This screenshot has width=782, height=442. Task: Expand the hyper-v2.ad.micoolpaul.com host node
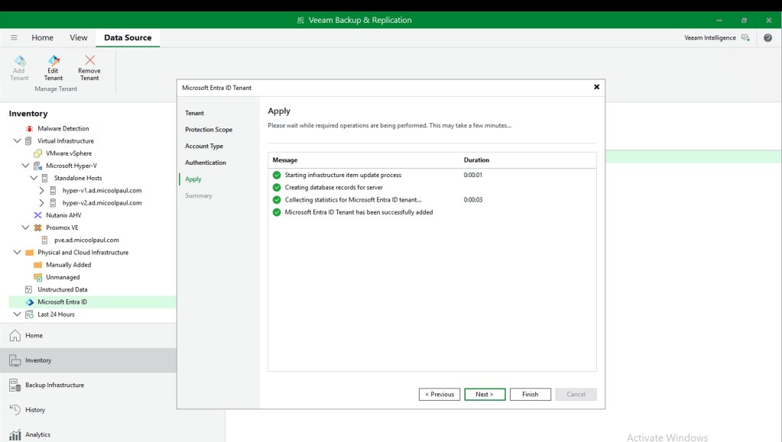[x=41, y=203]
